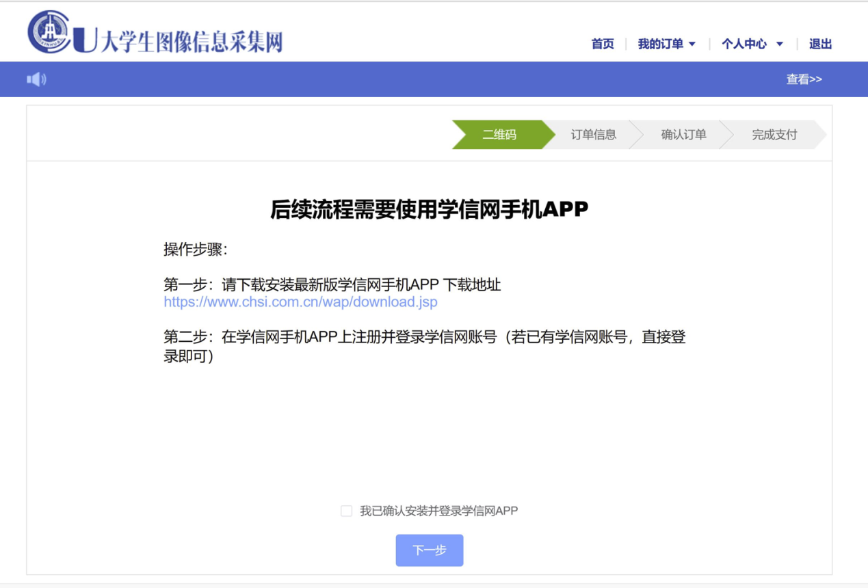
Task: Go to 首页 home page
Action: 603,44
